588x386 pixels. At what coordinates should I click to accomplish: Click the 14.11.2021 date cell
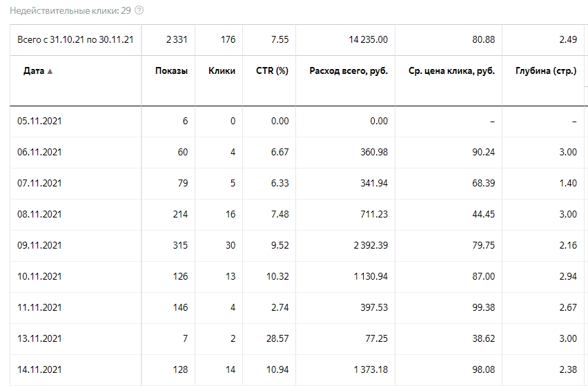point(39,369)
